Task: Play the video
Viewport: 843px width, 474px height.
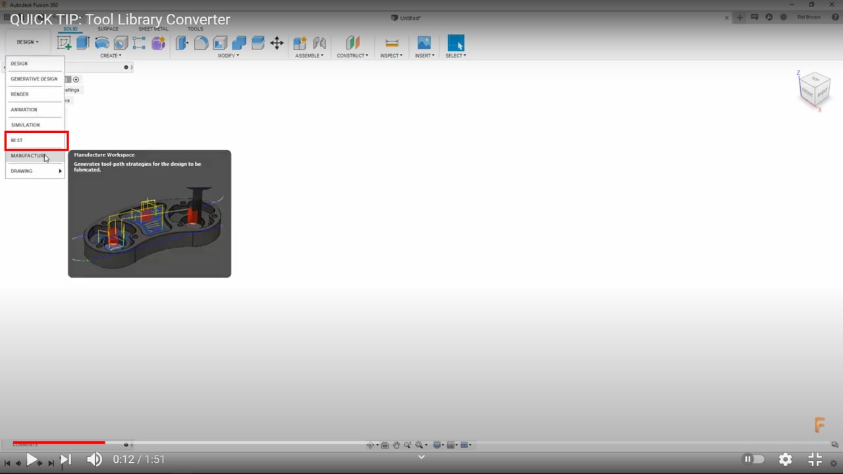Action: (32, 460)
